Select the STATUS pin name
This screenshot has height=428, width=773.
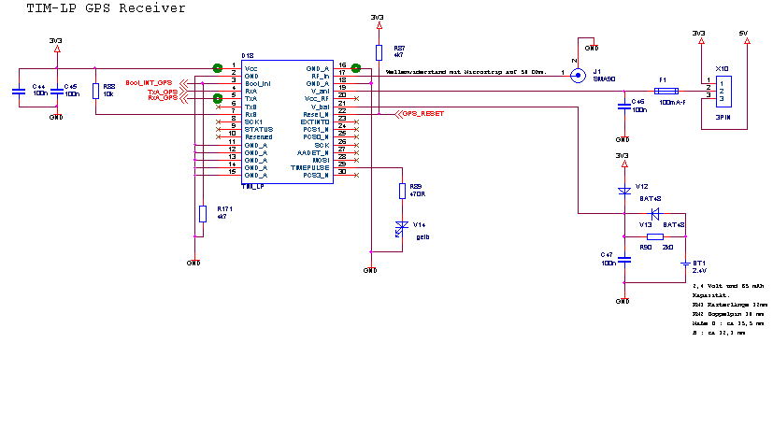pos(259,130)
